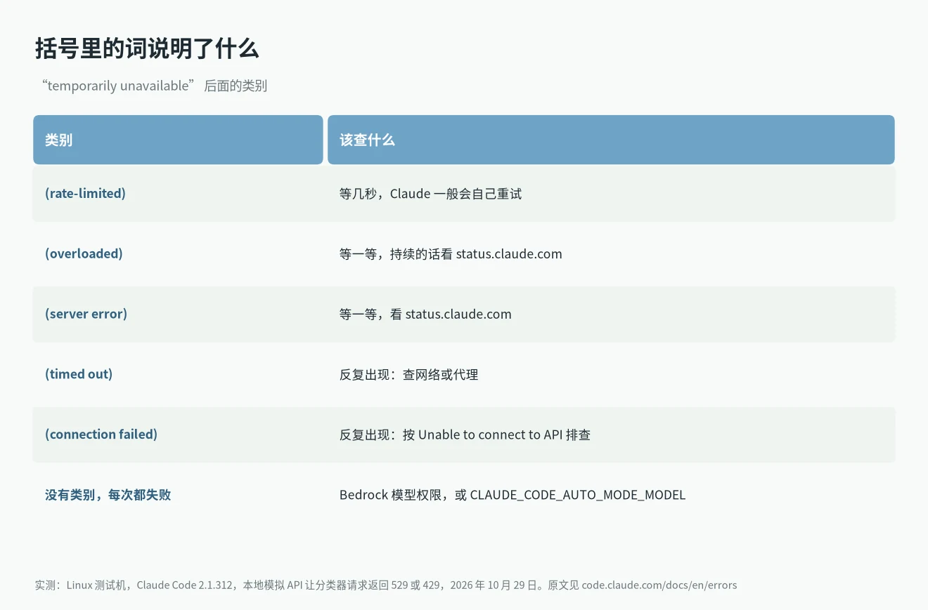Screen dimensions: 928x610
Task: Click the footnote starting with 实测：Linux 测试机
Action: 386,585
